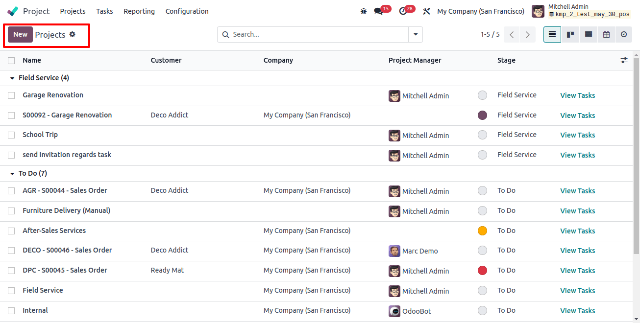Viewport: 640px width, 323px height.
Task: Open My Company (San Francisco) company switcher
Action: [481, 11]
